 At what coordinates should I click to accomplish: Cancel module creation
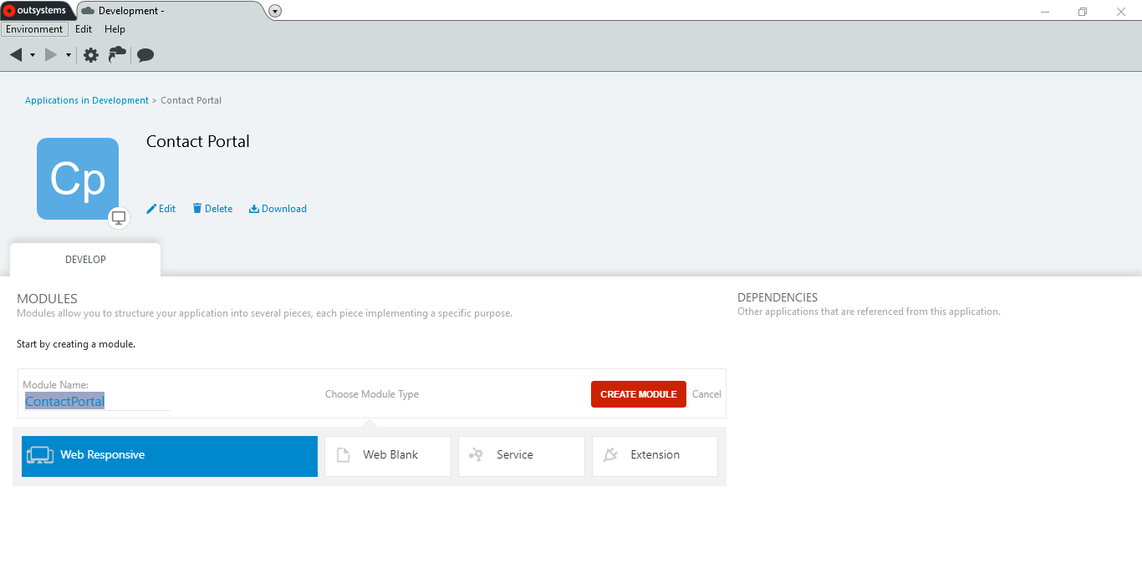[x=706, y=394]
